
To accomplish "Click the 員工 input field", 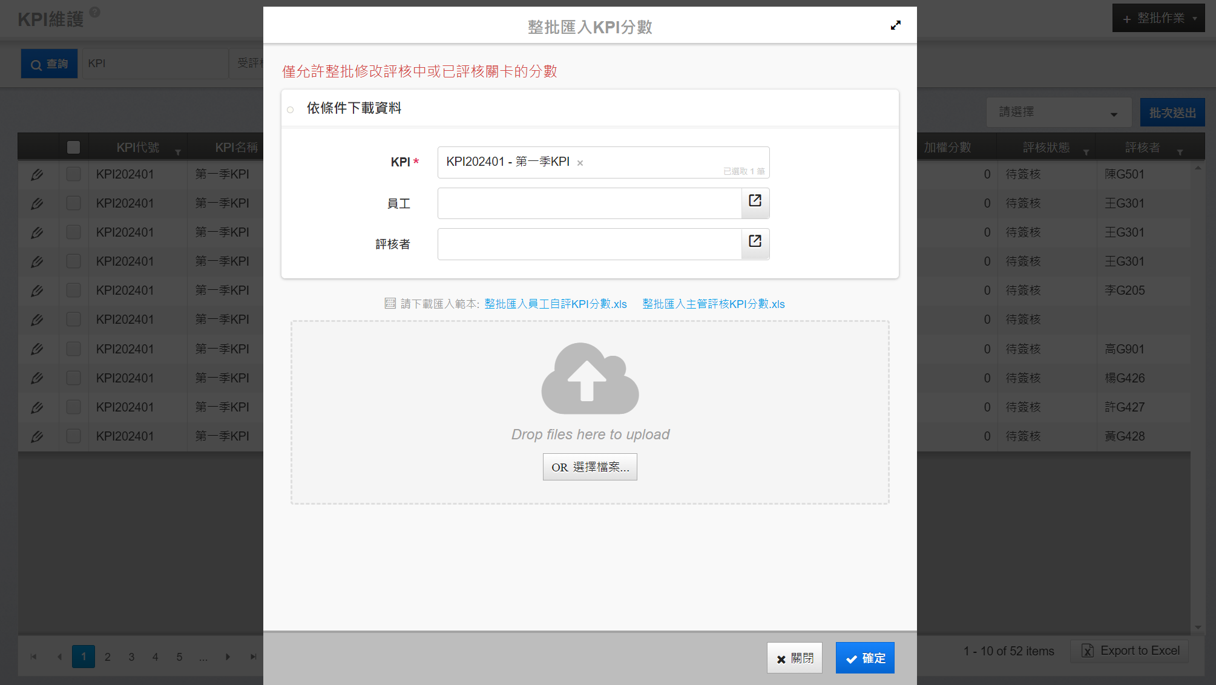I will pyautogui.click(x=589, y=203).
